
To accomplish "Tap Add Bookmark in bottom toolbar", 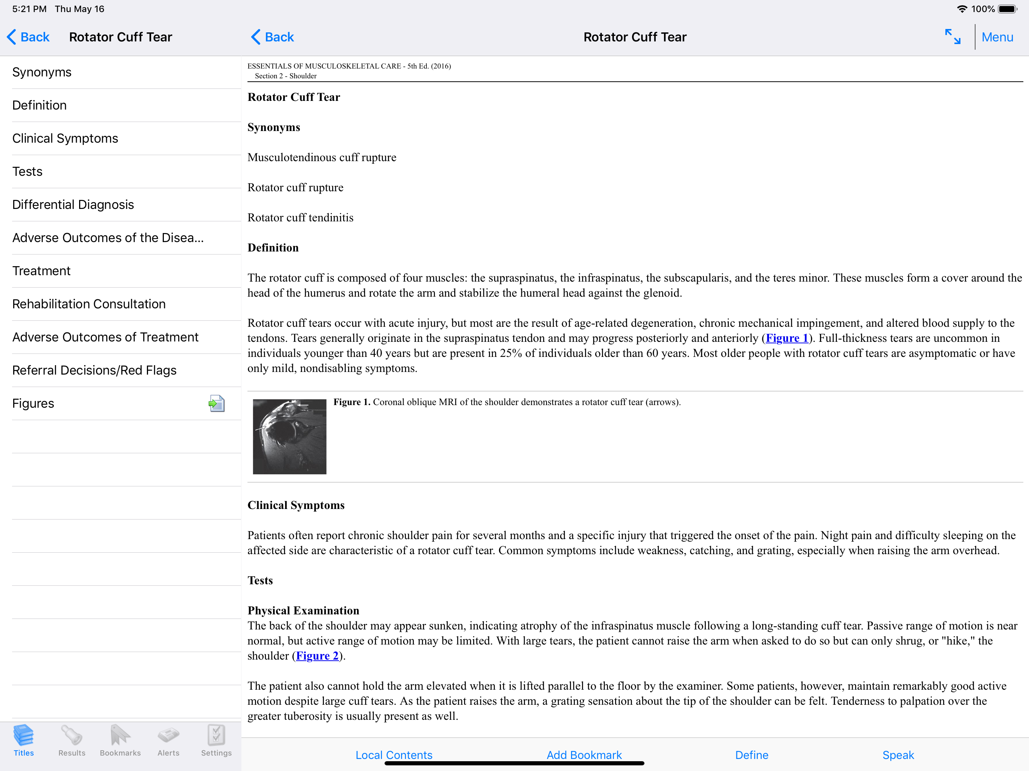I will (x=584, y=755).
